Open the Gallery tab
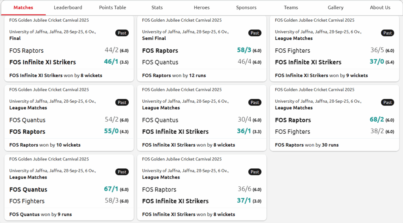The width and height of the screenshot is (403, 223). tap(335, 7)
